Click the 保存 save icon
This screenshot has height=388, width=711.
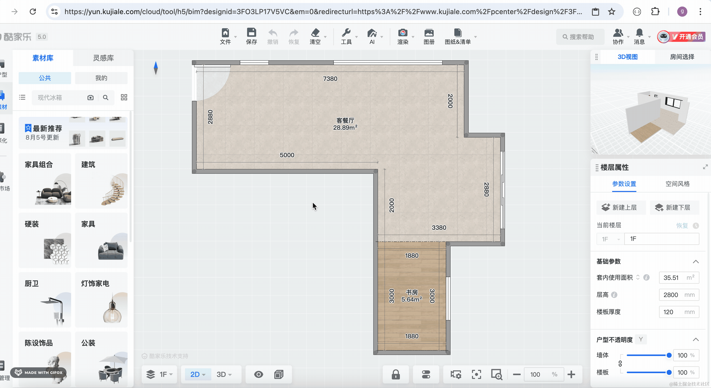(x=251, y=33)
